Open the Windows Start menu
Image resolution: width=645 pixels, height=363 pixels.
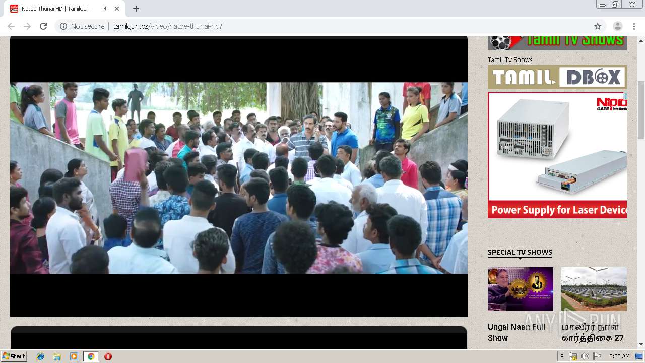(x=14, y=356)
